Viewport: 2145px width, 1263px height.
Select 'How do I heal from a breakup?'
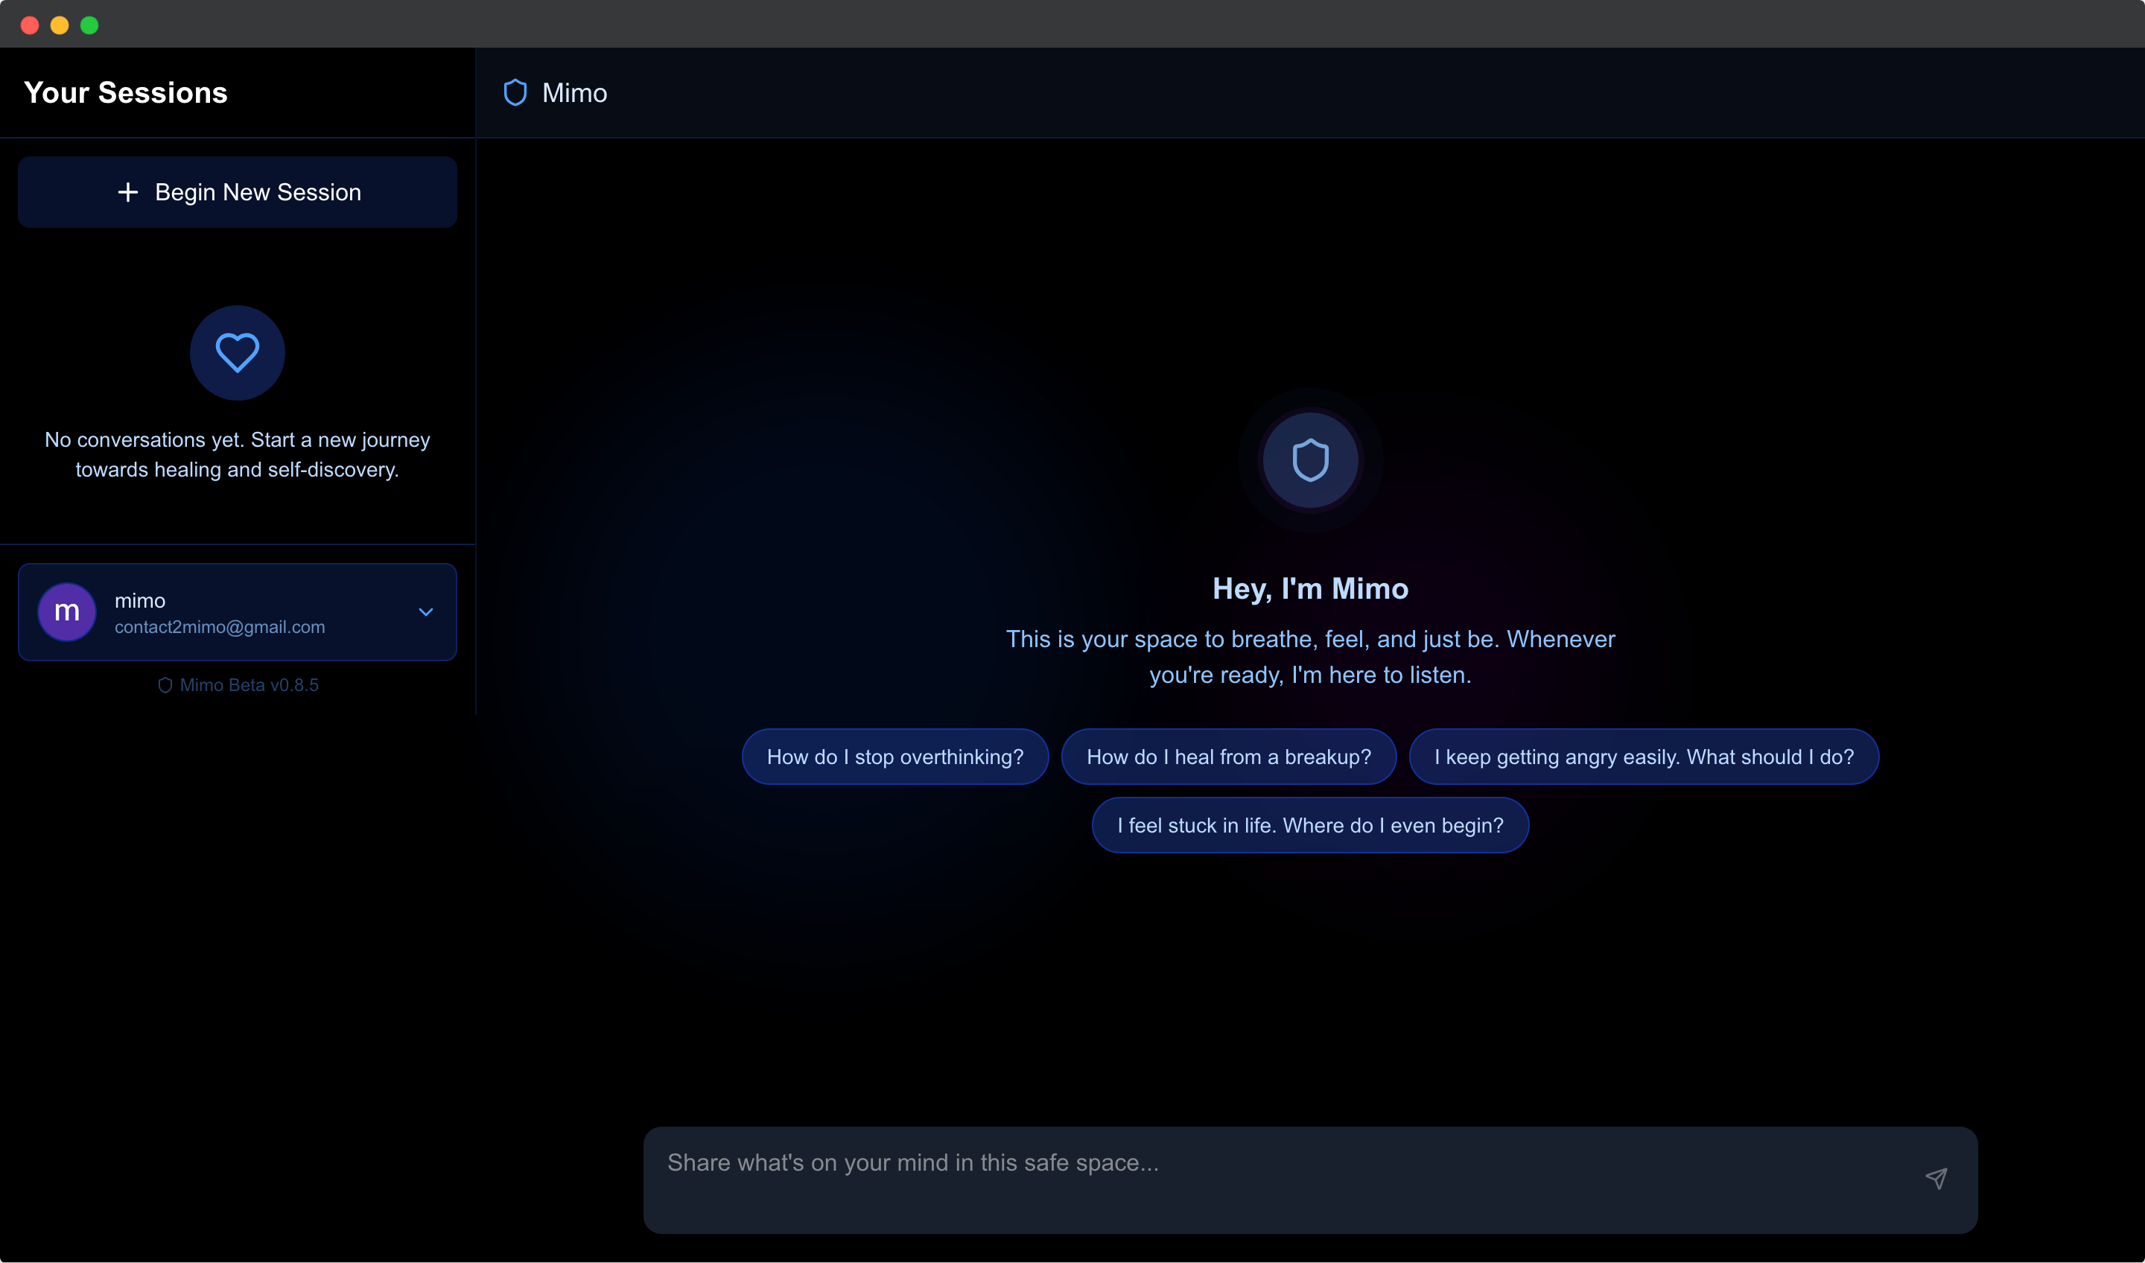(1228, 757)
